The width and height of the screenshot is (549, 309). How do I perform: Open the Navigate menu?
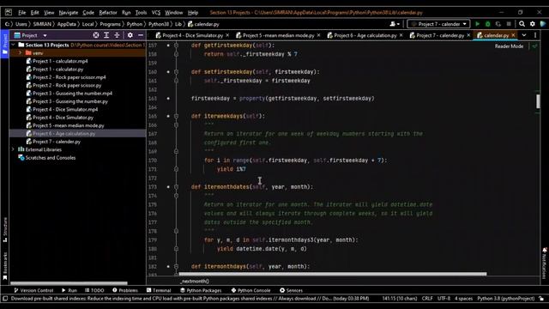pyautogui.click(x=69, y=13)
